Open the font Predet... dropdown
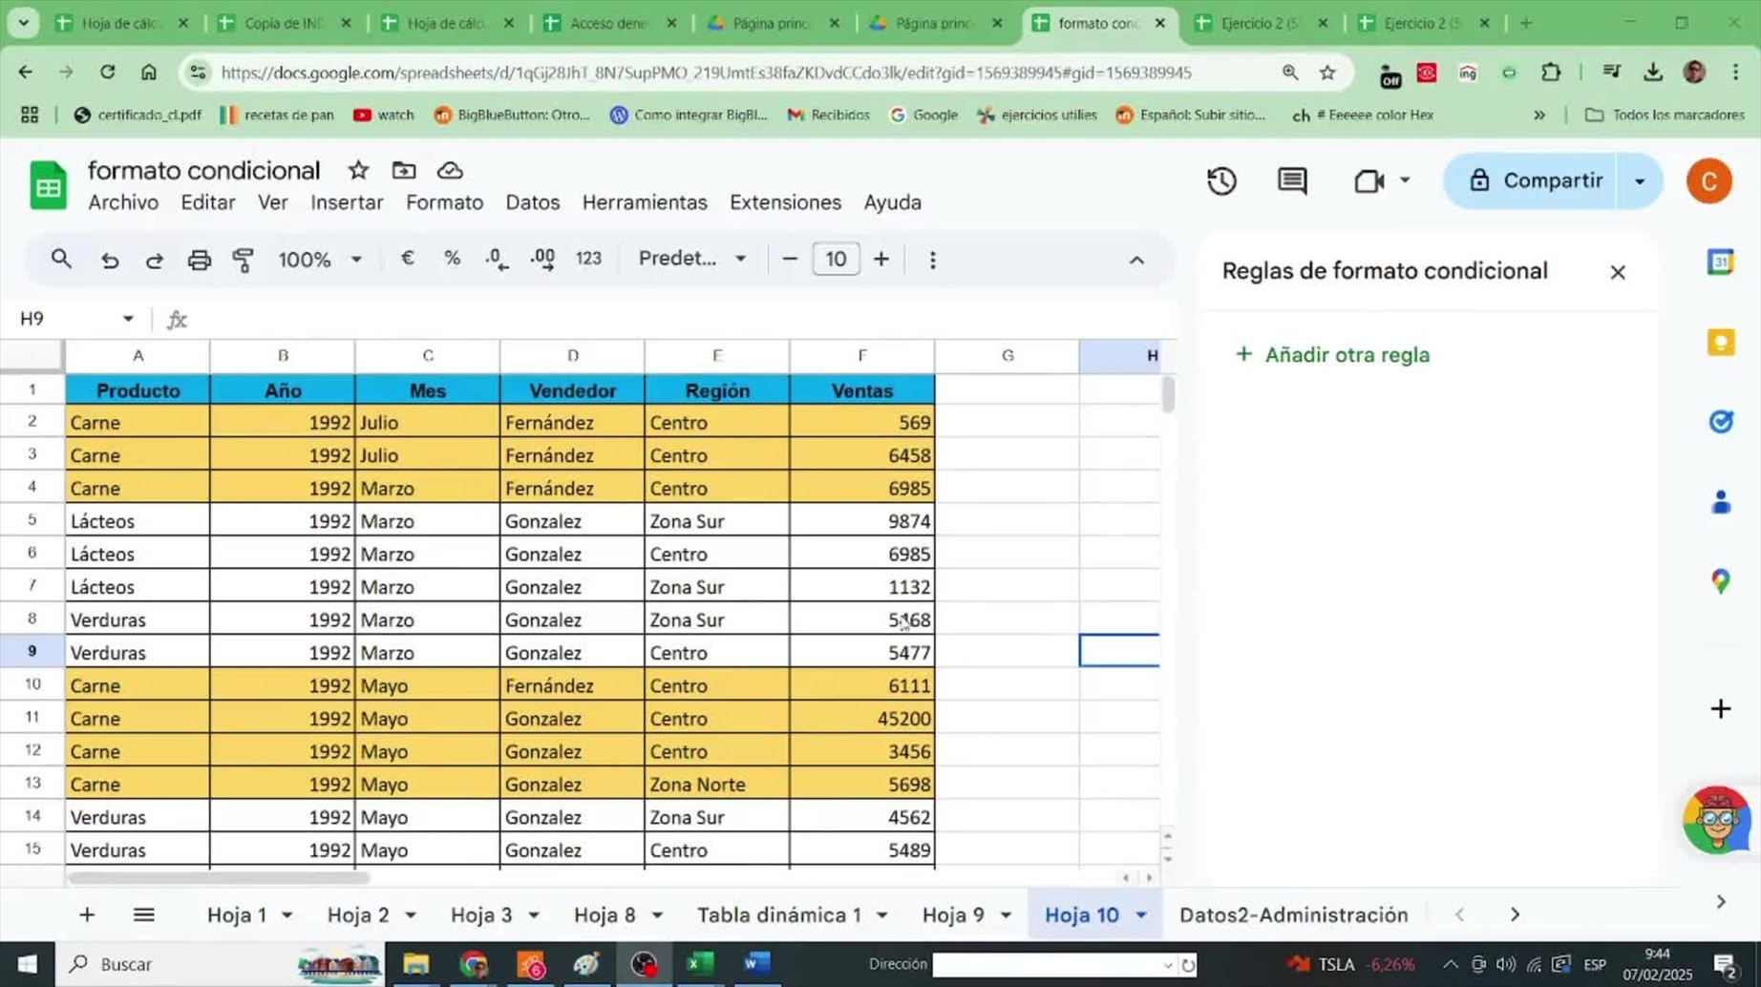The width and height of the screenshot is (1761, 987). (x=692, y=259)
